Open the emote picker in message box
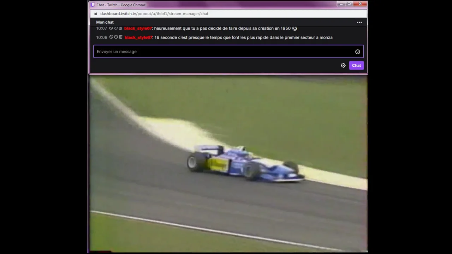 click(x=358, y=52)
